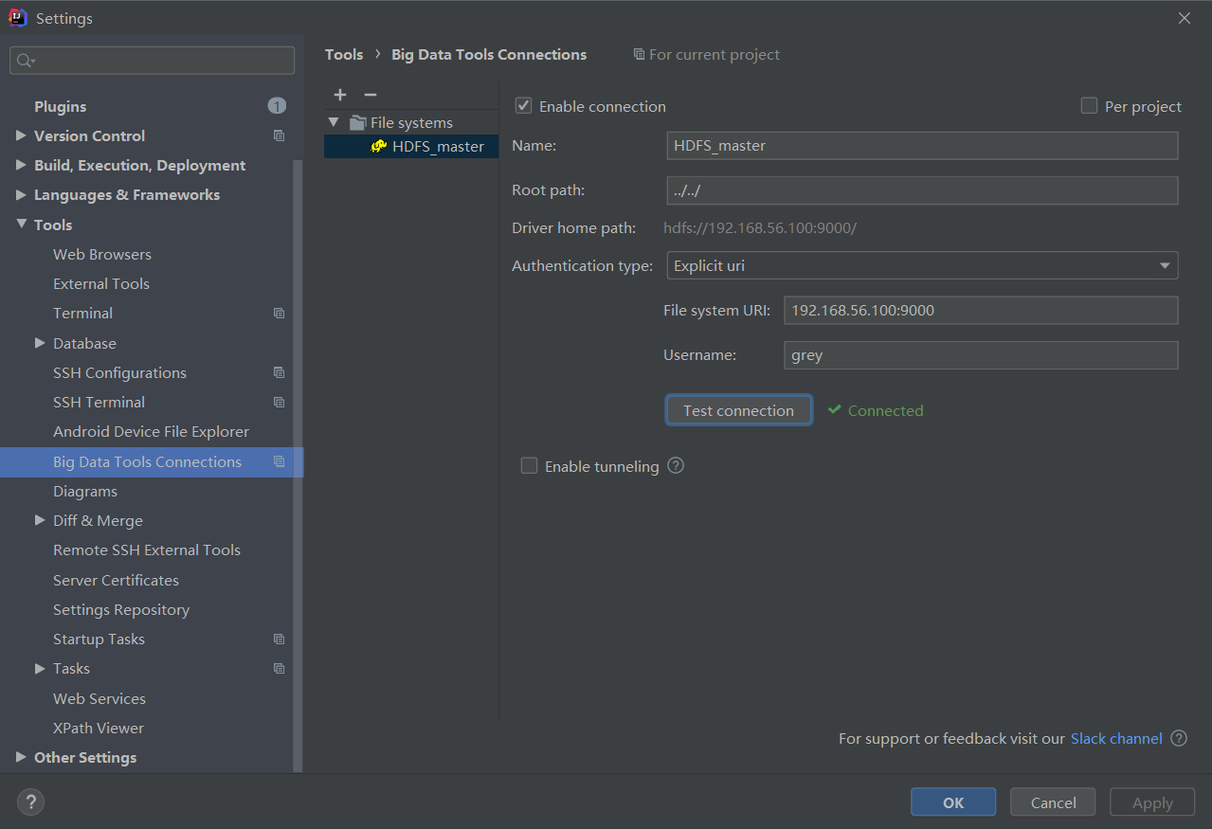Click the add connection plus icon
The height and width of the screenshot is (829, 1212).
(340, 95)
